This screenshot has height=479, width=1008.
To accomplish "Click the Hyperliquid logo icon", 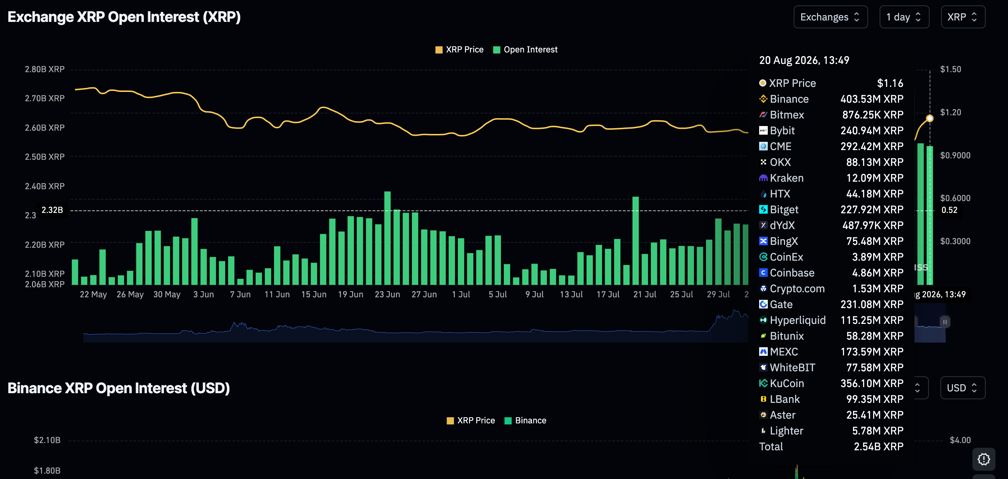I will coord(763,320).
